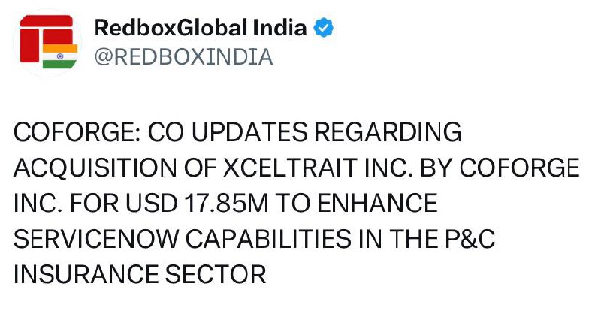Image resolution: width=601 pixels, height=311 pixels.
Task: Click the Indian flag in the avatar logo
Action: [x=60, y=56]
